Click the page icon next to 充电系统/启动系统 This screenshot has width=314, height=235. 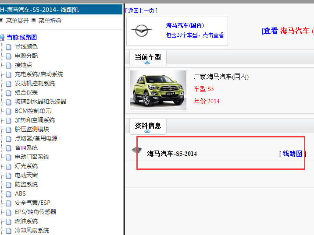9,74
